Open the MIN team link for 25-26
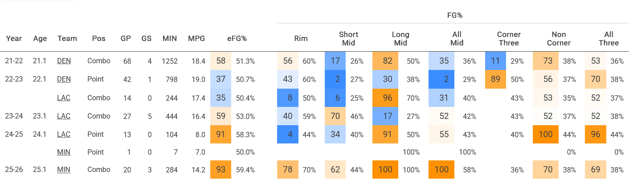The height and width of the screenshot is (184, 629). (x=64, y=170)
